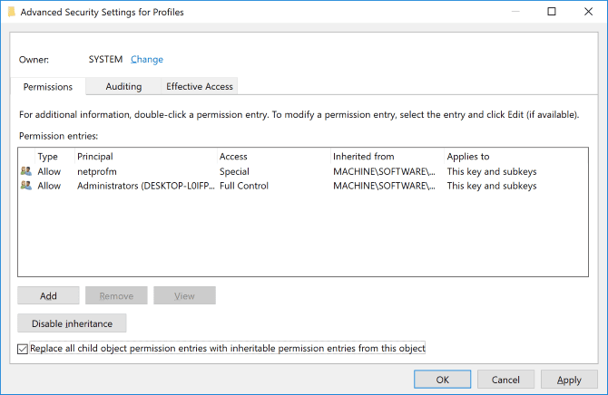Open the Effective Access tab
Image resolution: width=608 pixels, height=395 pixels.
click(x=200, y=86)
